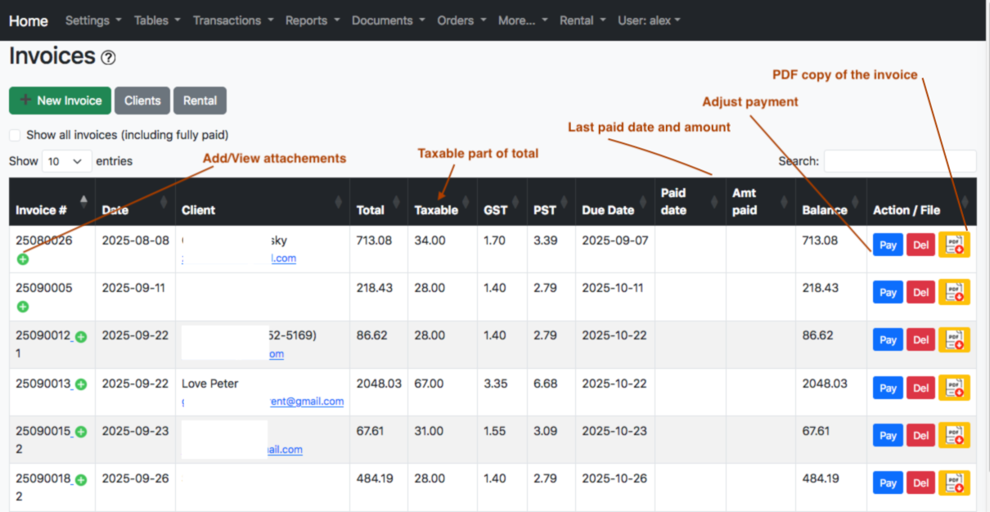Open PDF icon for invoice 25090018

(x=954, y=483)
